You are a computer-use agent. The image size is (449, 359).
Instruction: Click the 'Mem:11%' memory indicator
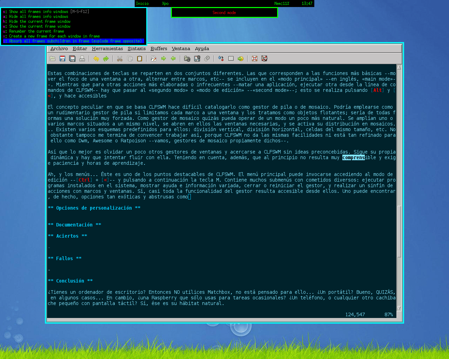click(282, 4)
